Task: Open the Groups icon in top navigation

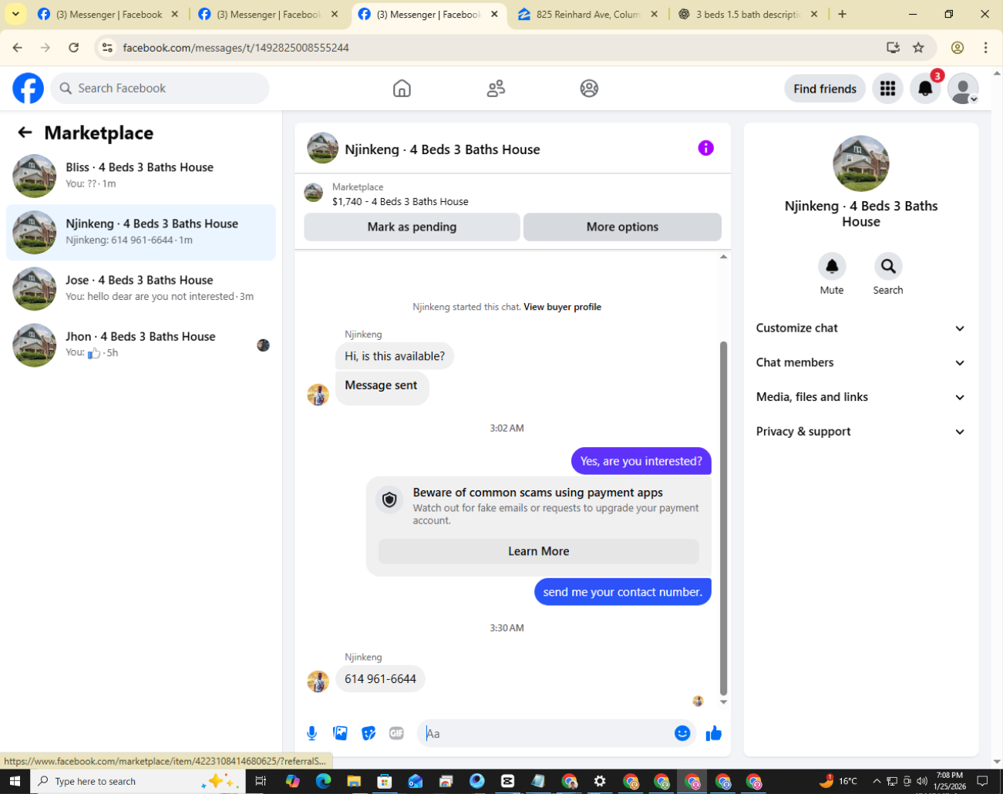Action: coord(589,89)
